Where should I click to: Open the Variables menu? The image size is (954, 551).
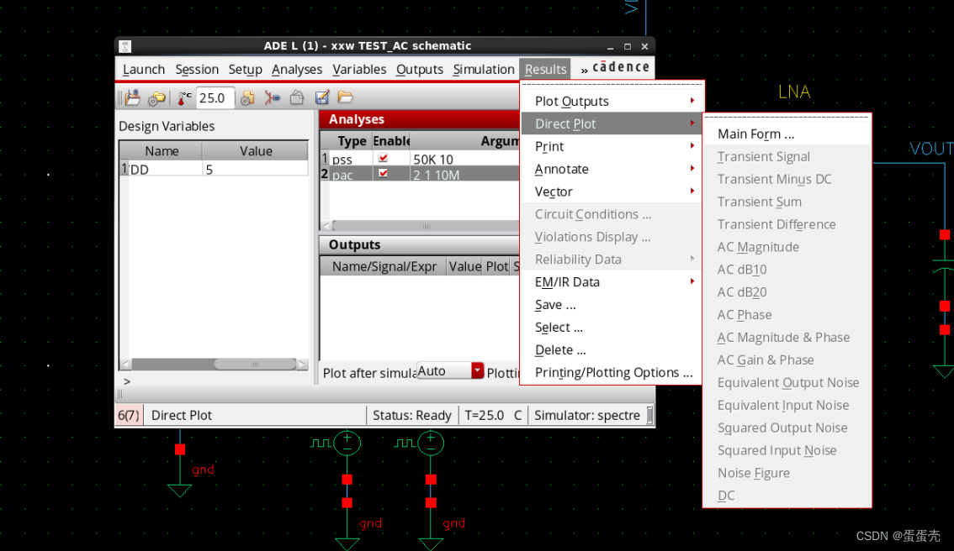click(359, 69)
